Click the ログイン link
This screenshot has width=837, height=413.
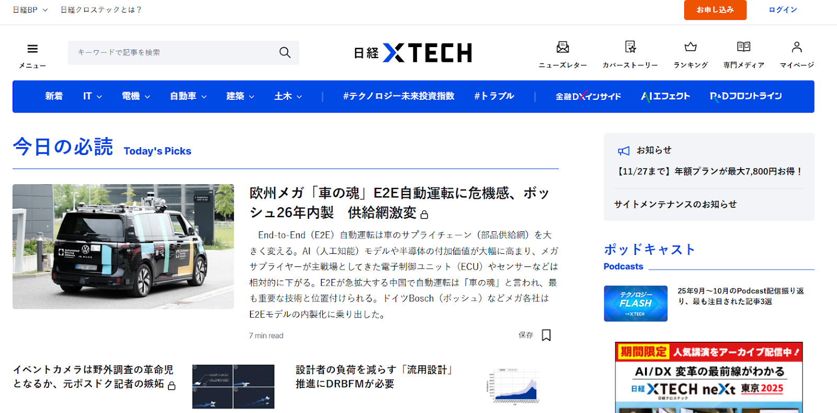(x=783, y=10)
